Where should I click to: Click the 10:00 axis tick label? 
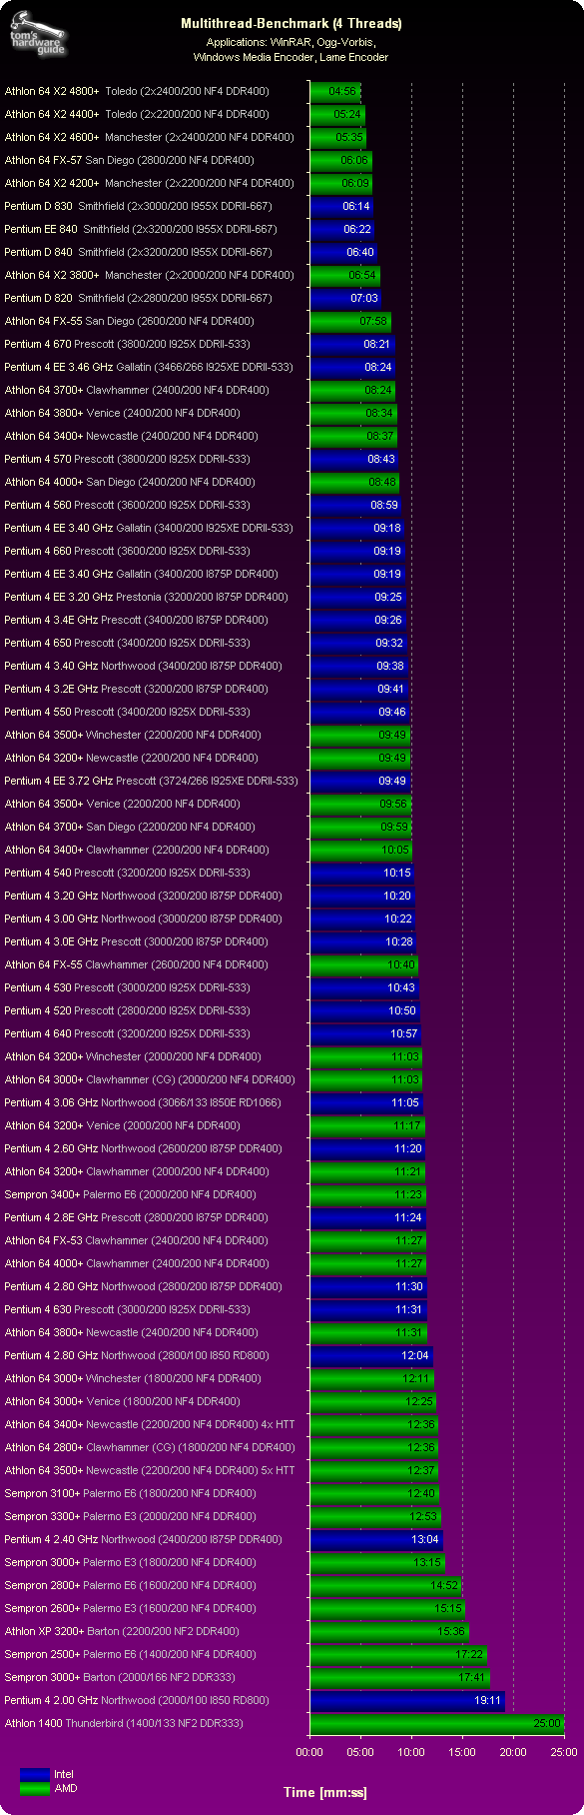point(411,1752)
